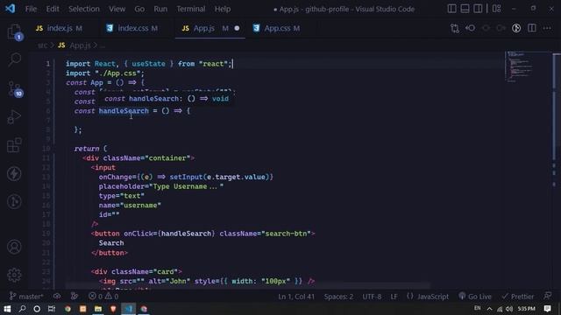Open the Go menu
Image resolution: width=561 pixels, height=315 pixels.
(139, 9)
